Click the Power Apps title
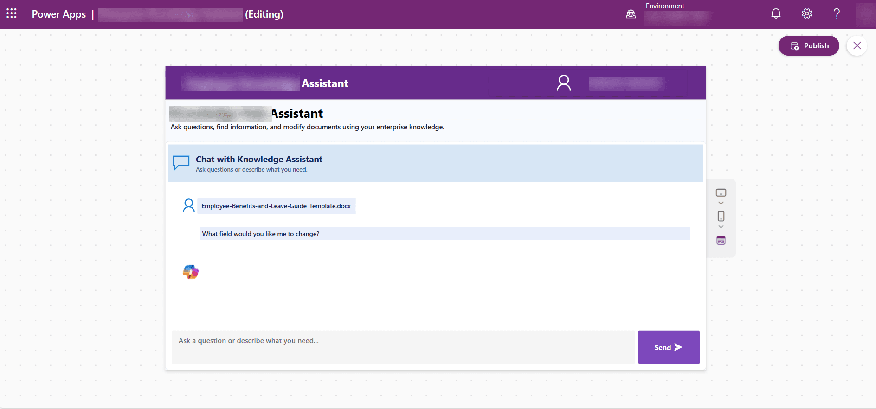 pos(59,14)
